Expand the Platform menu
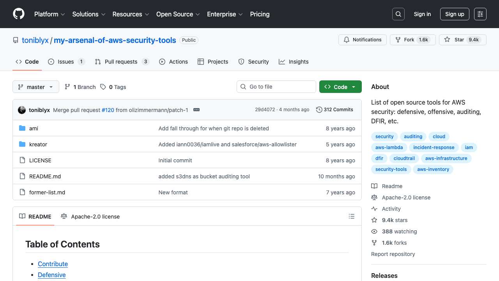The image size is (499, 281). [x=49, y=14]
